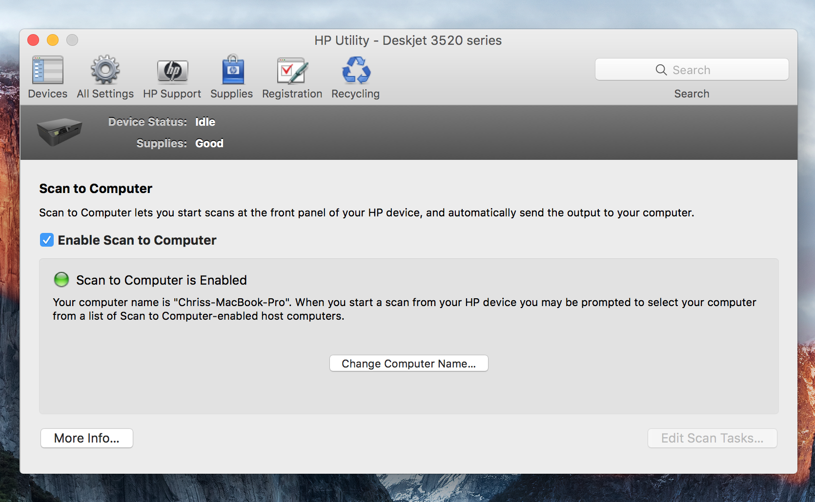Click the More Info button

86,438
